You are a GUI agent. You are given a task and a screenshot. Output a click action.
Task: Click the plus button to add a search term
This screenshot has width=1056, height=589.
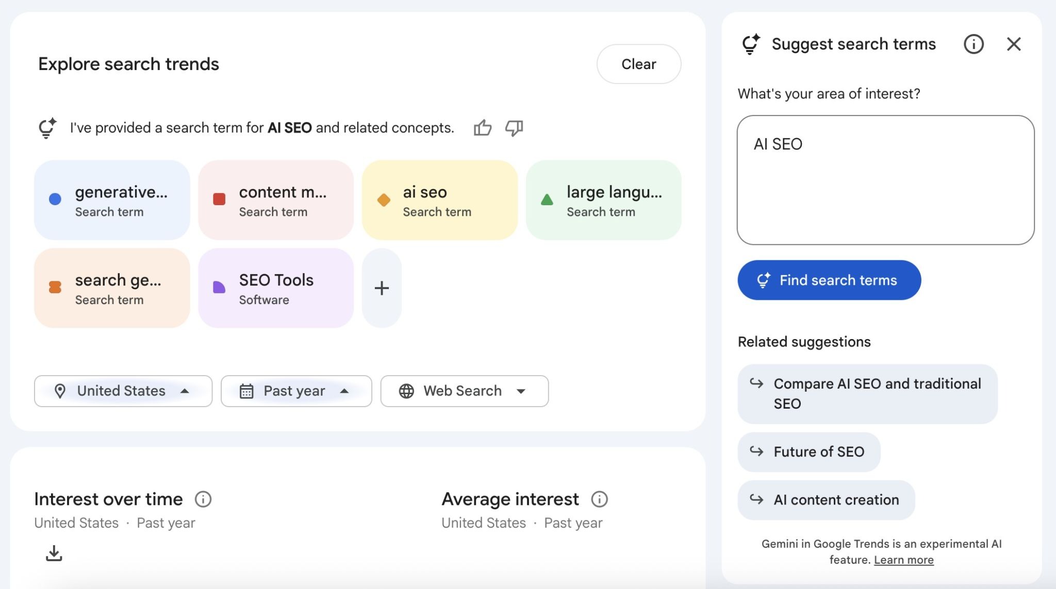[x=382, y=288]
